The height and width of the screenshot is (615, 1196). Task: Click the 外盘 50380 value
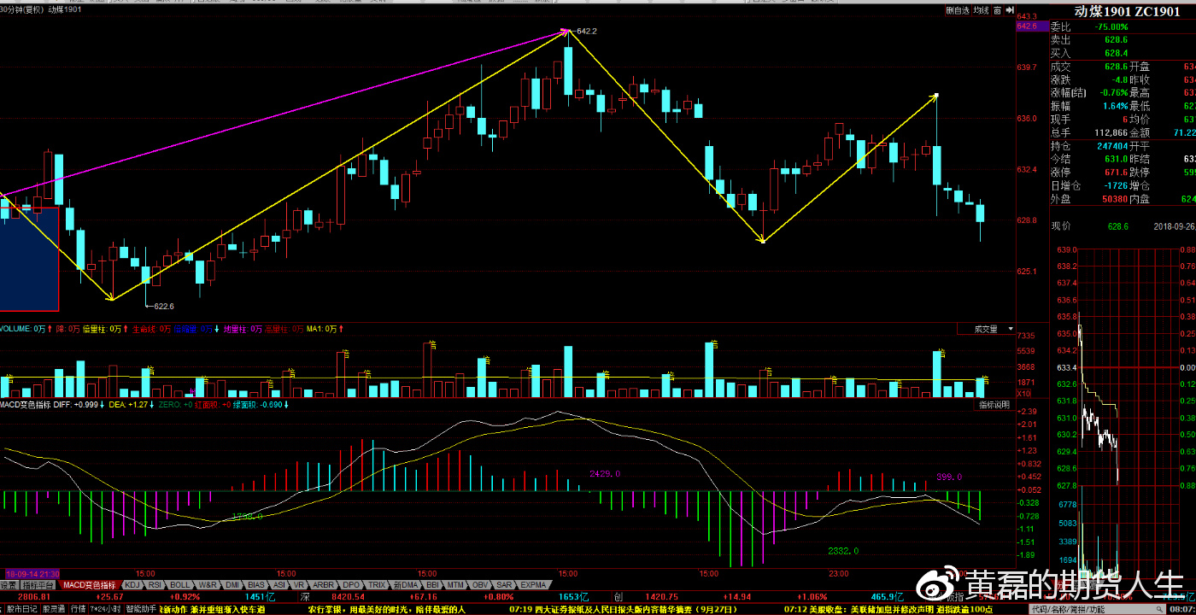(1113, 199)
